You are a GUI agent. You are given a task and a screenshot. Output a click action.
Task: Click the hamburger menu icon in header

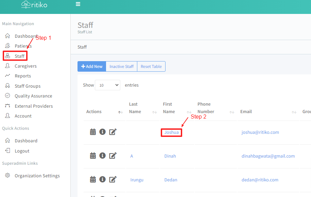click(78, 4)
